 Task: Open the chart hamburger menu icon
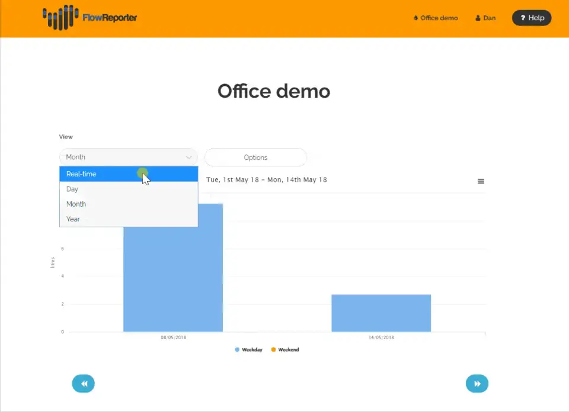point(481,181)
